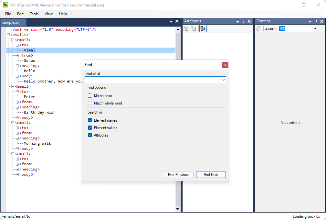The image size is (326, 220).
Task: Click the Find Next button
Action: click(211, 175)
